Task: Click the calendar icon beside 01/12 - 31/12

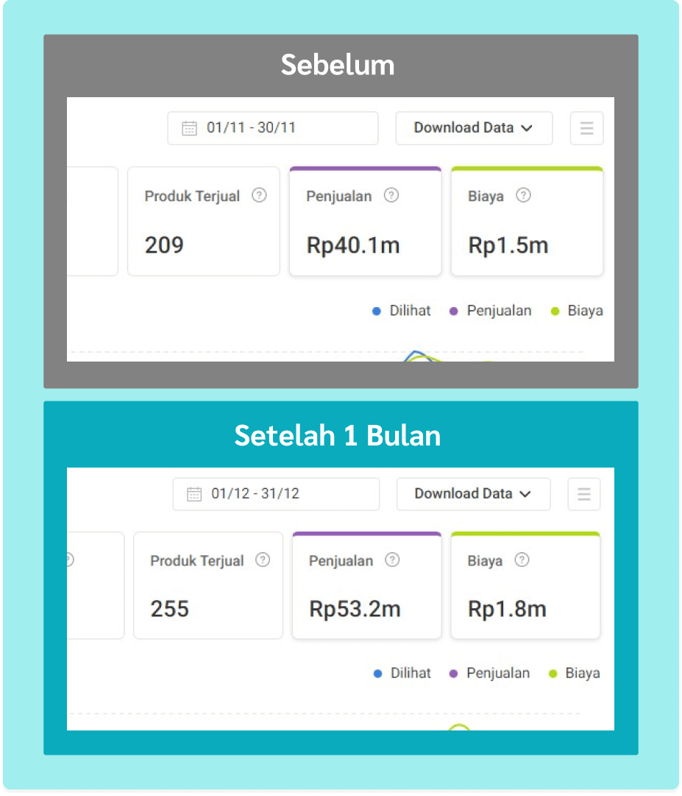Action: click(x=194, y=493)
